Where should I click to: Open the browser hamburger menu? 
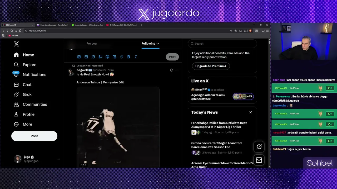[267, 31]
